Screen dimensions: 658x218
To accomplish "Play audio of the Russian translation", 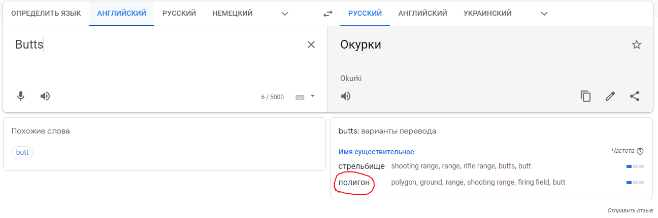I will coord(346,96).
